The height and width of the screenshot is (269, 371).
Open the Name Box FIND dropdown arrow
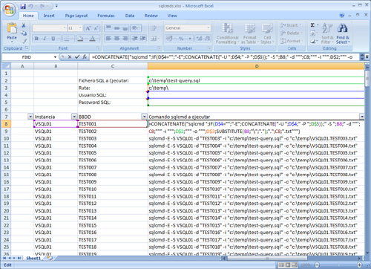tap(55, 57)
